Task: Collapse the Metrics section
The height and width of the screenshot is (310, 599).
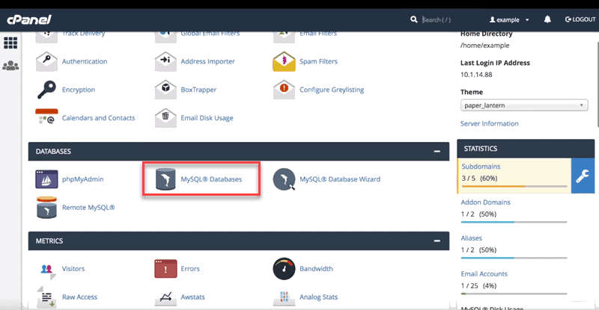Action: [x=437, y=241]
